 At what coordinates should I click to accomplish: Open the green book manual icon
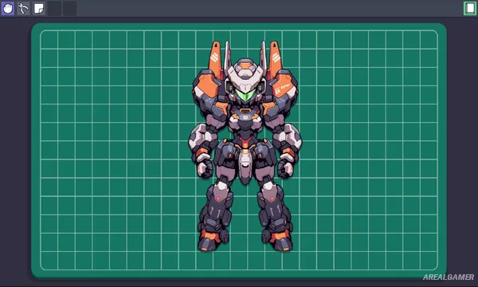470,8
